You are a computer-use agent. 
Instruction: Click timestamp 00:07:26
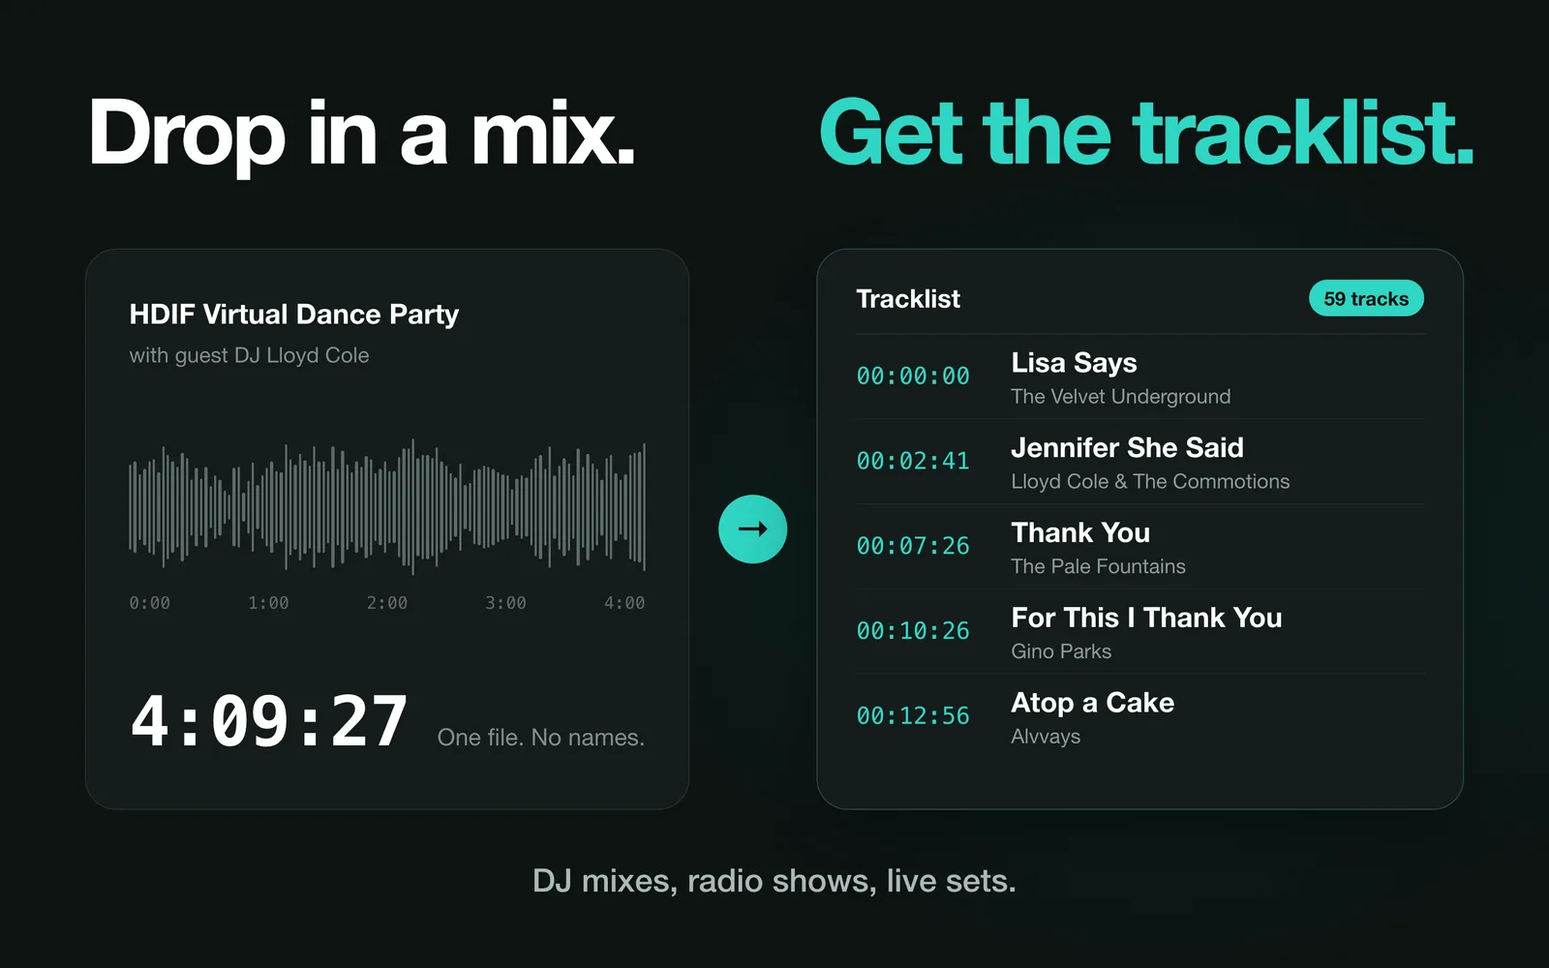tap(913, 546)
